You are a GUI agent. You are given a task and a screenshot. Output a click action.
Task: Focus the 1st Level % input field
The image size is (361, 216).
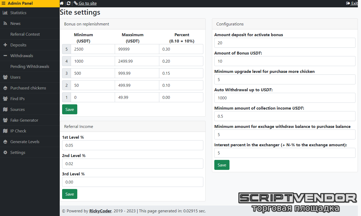pos(133,145)
